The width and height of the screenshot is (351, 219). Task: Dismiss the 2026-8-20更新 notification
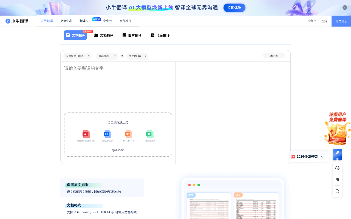322,157
